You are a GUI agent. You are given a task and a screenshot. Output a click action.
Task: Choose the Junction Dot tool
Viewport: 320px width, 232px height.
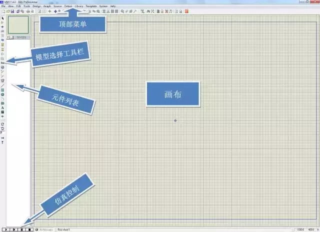point(3,27)
